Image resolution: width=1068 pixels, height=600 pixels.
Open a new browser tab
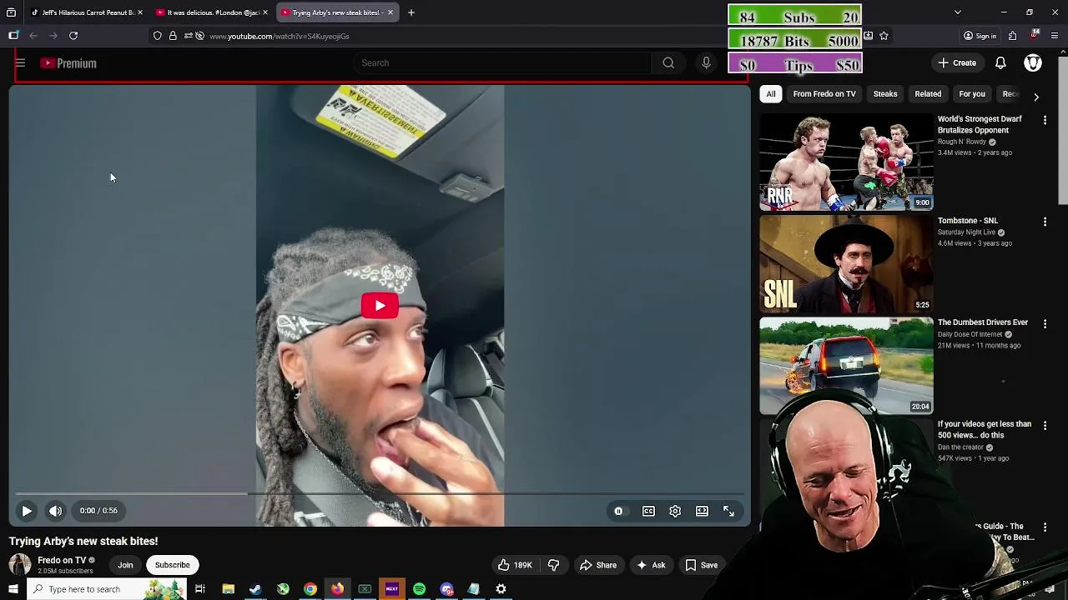[x=411, y=12]
